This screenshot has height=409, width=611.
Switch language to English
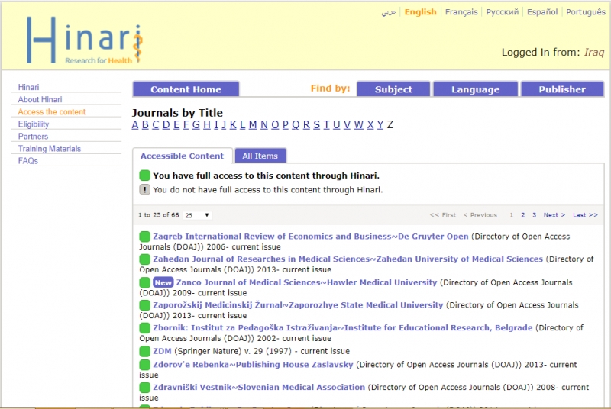(x=421, y=12)
